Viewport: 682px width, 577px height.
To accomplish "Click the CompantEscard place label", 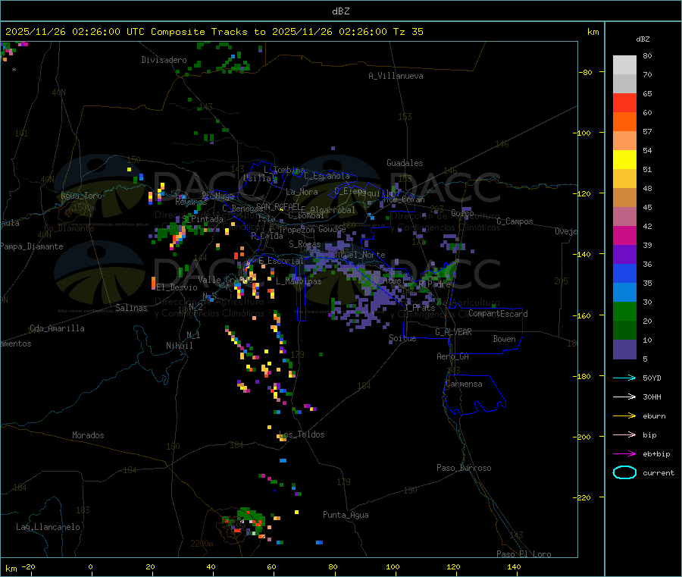I will pos(498,314).
